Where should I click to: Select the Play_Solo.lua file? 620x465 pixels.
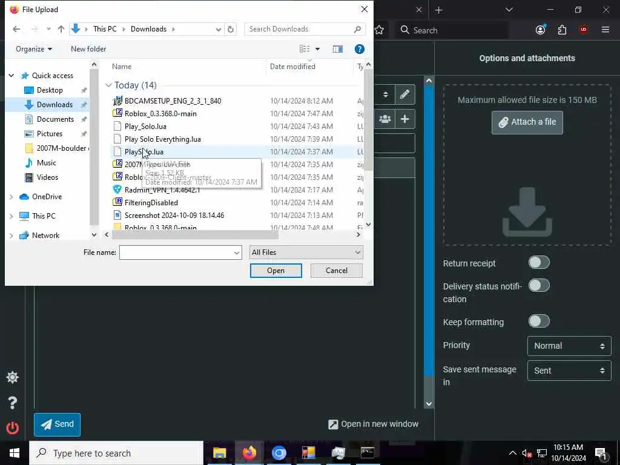click(x=145, y=126)
